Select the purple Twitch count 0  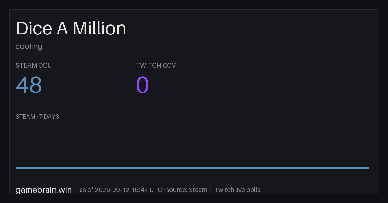coord(143,85)
